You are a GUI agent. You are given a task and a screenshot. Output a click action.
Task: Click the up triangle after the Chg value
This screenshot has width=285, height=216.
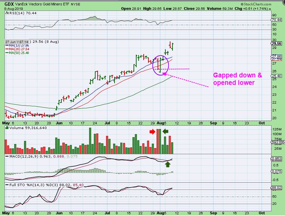pyautogui.click(x=270, y=9)
